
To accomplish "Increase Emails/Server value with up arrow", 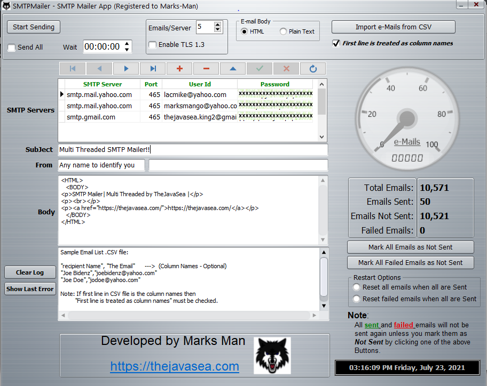I will click(x=217, y=25).
